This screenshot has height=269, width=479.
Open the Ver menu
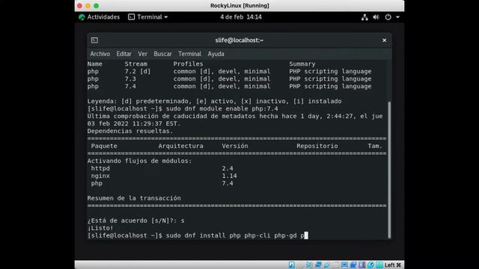[142, 54]
